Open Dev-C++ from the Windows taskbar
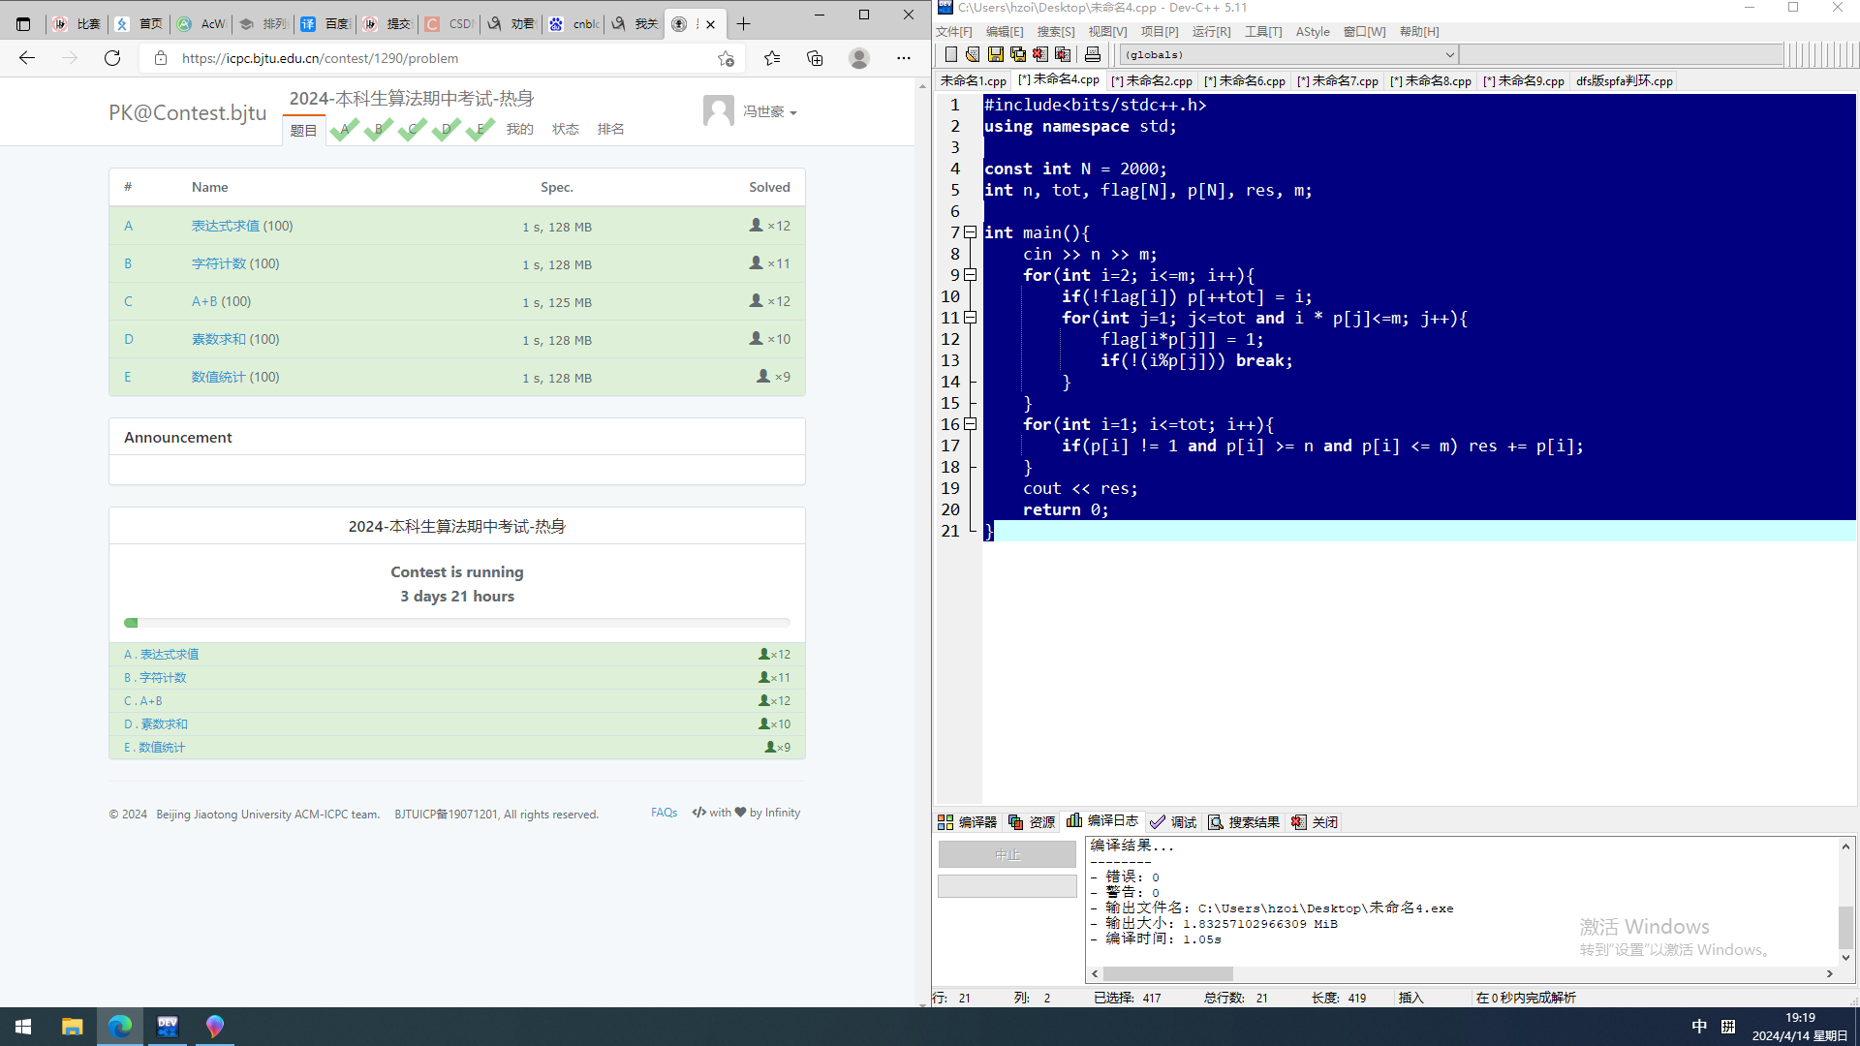1860x1046 pixels. [x=168, y=1026]
